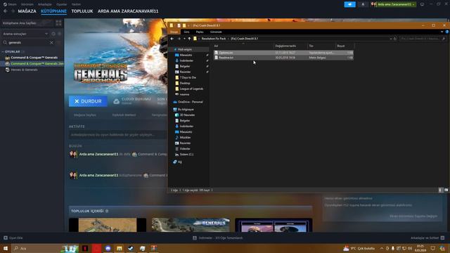Go to the MAĞAZA section

pyautogui.click(x=27, y=11)
